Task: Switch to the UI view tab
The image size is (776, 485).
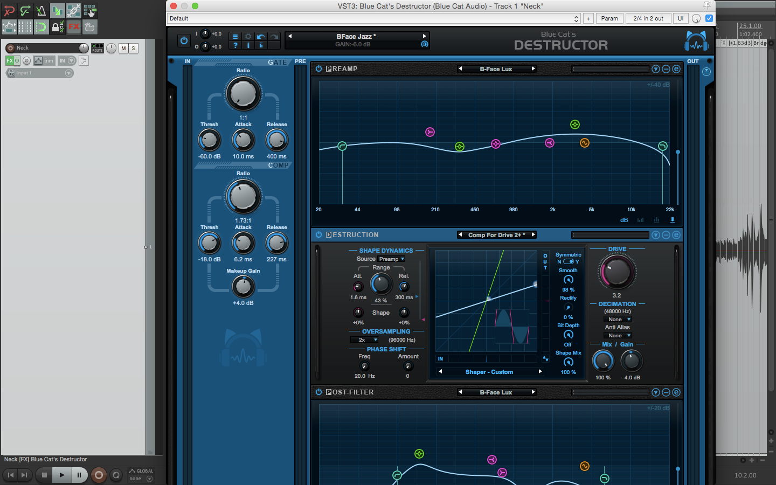Action: click(680, 18)
